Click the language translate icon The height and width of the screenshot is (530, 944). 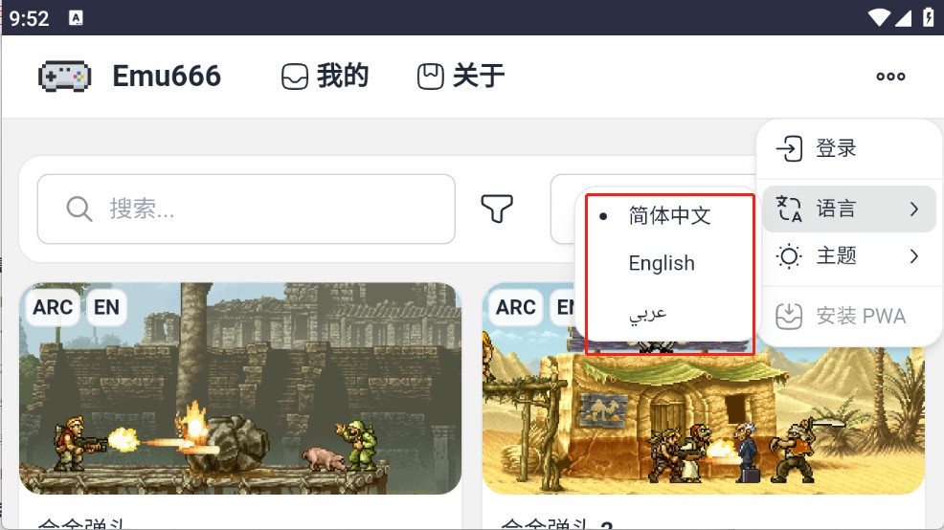[x=789, y=209]
